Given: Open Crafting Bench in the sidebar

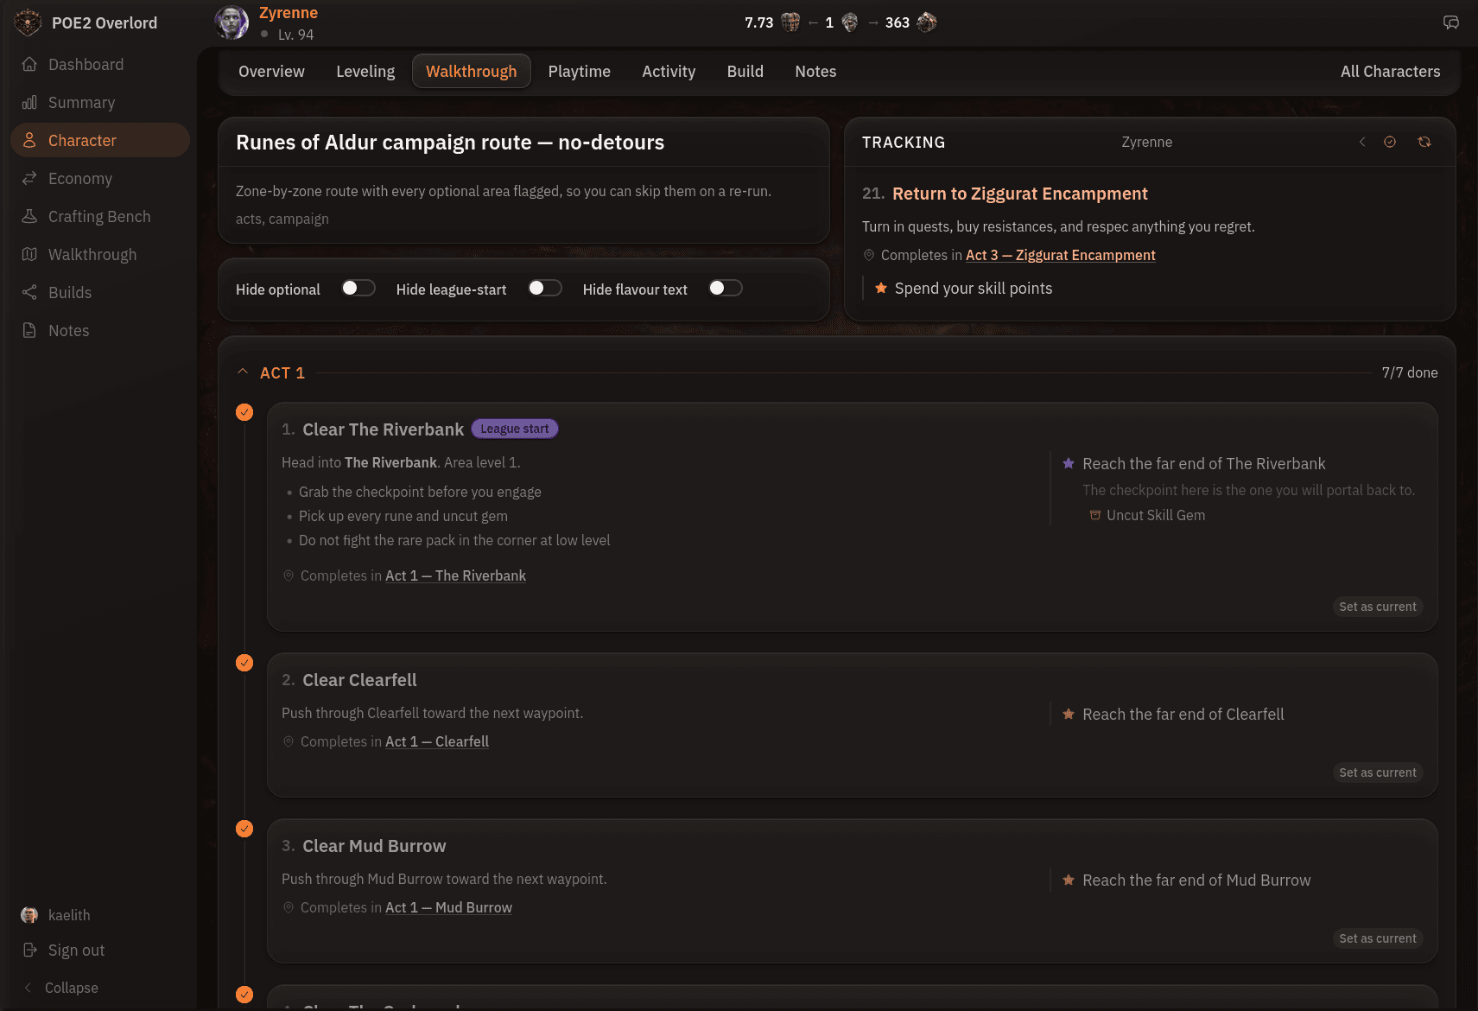Looking at the screenshot, I should 100,217.
